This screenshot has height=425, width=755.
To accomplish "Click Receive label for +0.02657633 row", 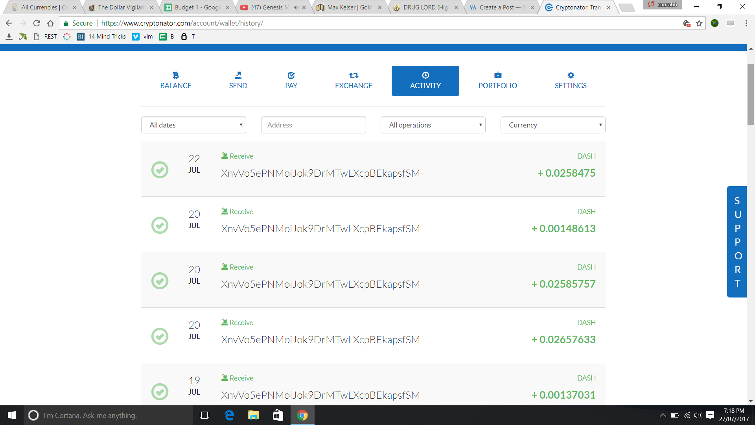I will [241, 323].
